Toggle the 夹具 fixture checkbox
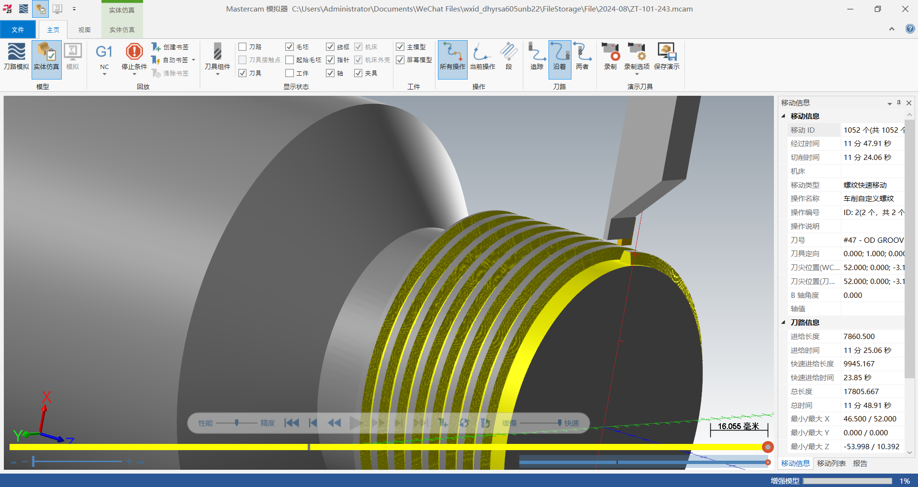This screenshot has height=487, width=918. tap(358, 73)
